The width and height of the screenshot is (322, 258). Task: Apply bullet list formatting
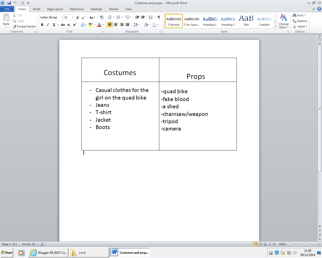click(110, 17)
